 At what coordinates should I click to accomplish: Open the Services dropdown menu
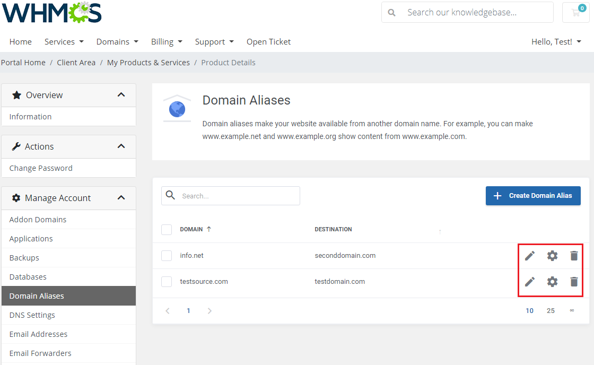coord(64,42)
